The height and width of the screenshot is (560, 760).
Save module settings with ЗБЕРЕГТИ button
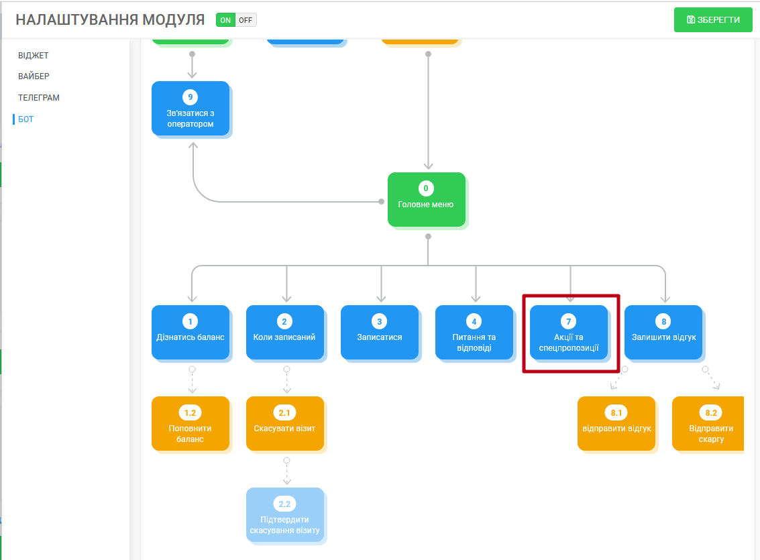coord(713,20)
